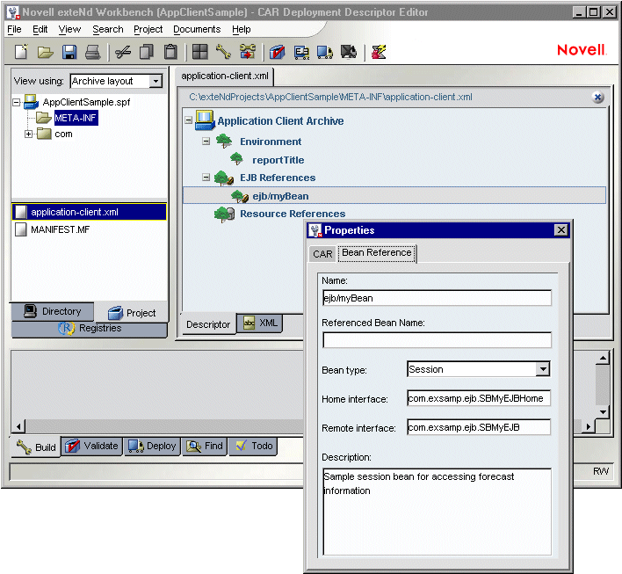Image resolution: width=622 pixels, height=574 pixels.
Task: Open the View menu
Action: pos(69,29)
